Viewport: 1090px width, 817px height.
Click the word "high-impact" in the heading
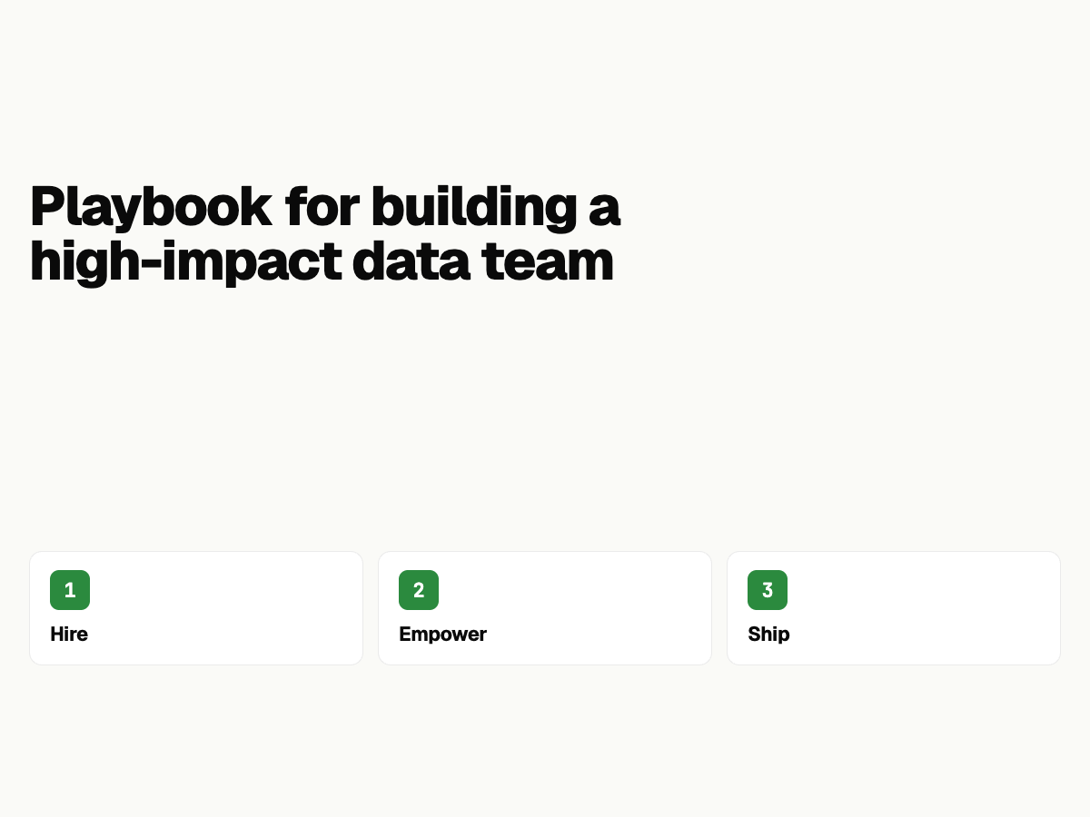point(185,261)
